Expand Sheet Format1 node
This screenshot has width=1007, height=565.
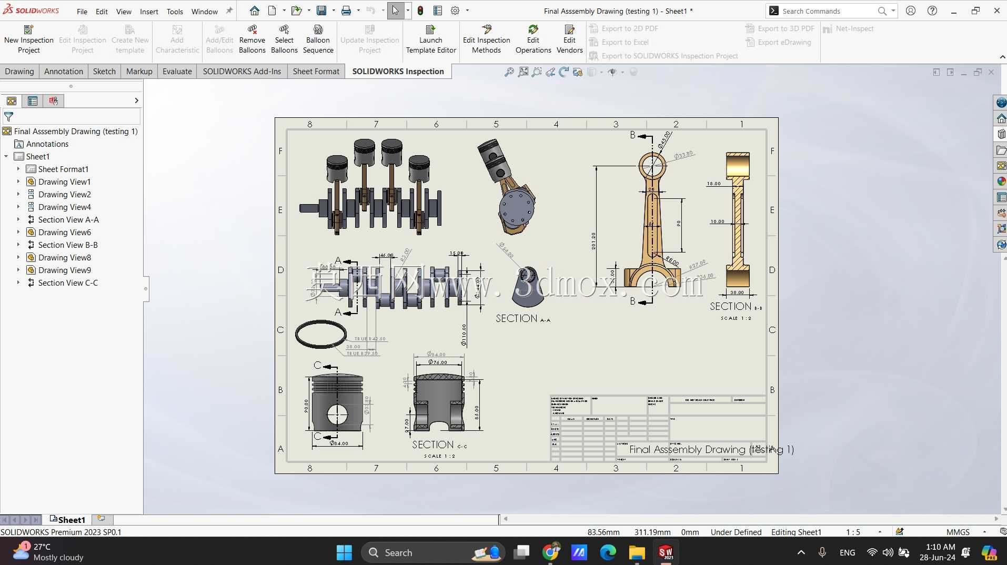pyautogui.click(x=18, y=169)
